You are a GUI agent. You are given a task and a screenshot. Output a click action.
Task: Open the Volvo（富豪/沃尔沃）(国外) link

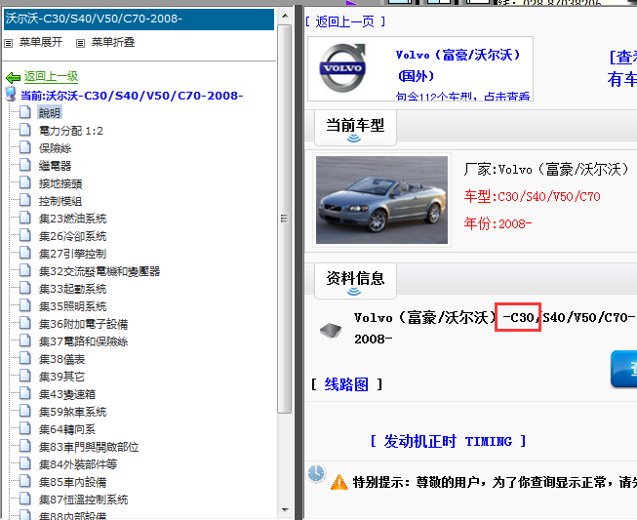pos(458,65)
